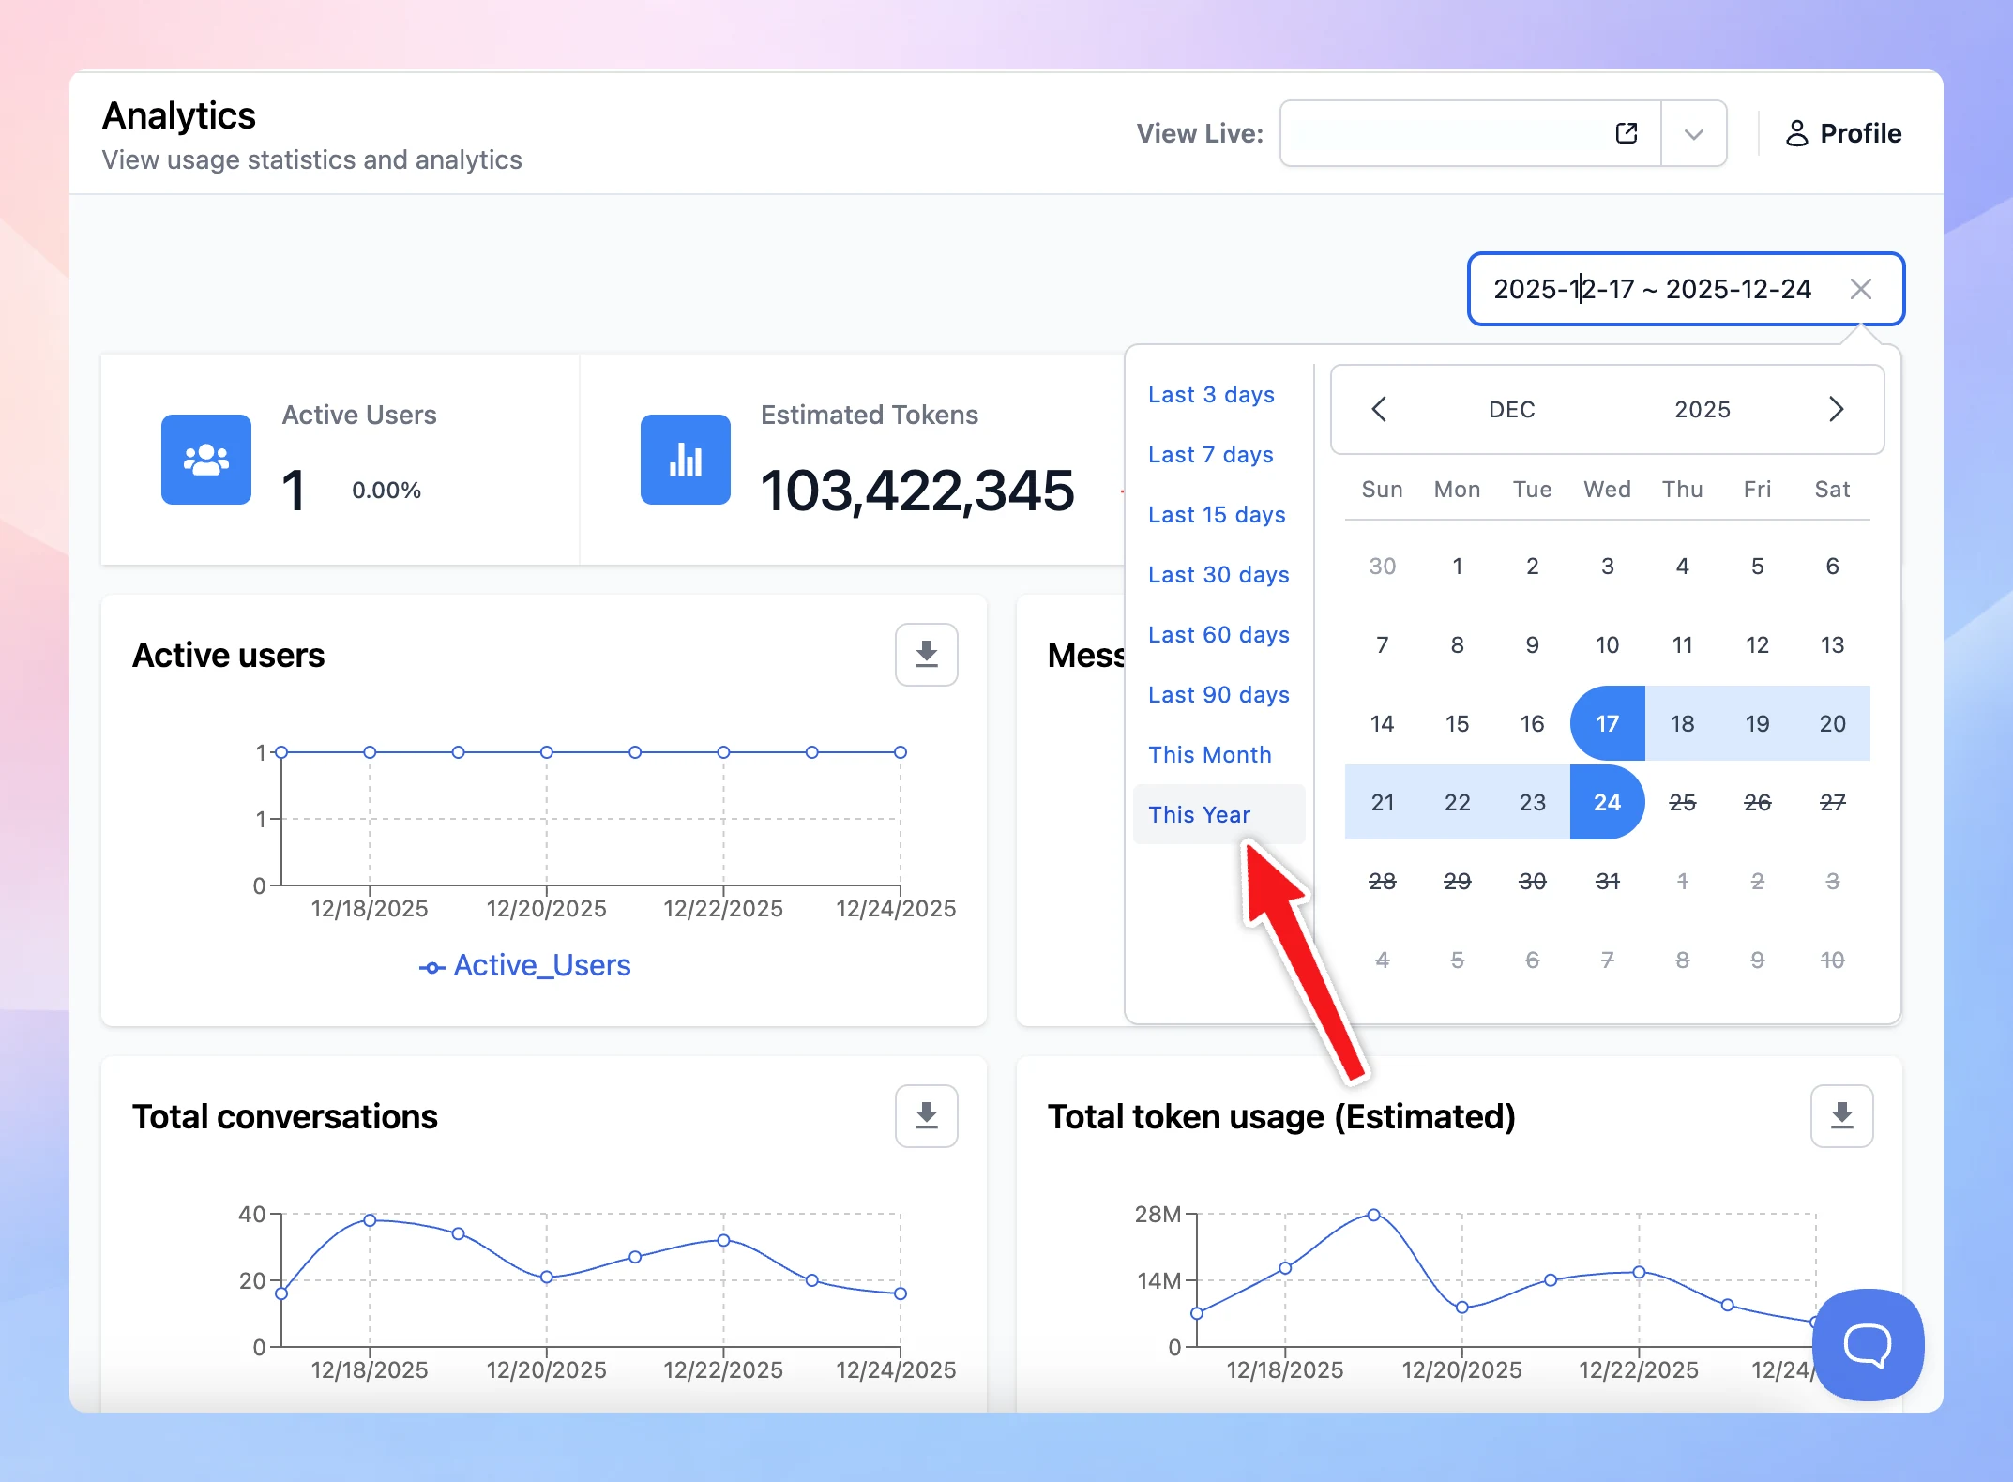Pick December 10 on the calendar

tap(1607, 644)
